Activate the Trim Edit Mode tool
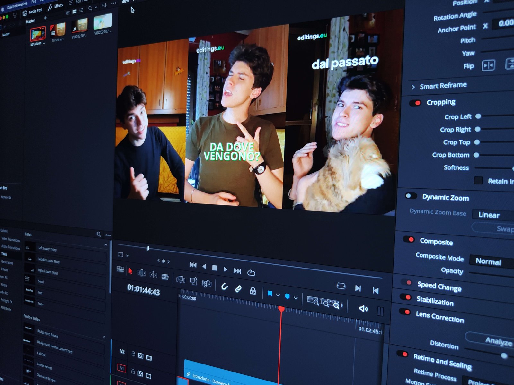514x385 pixels. click(x=142, y=273)
